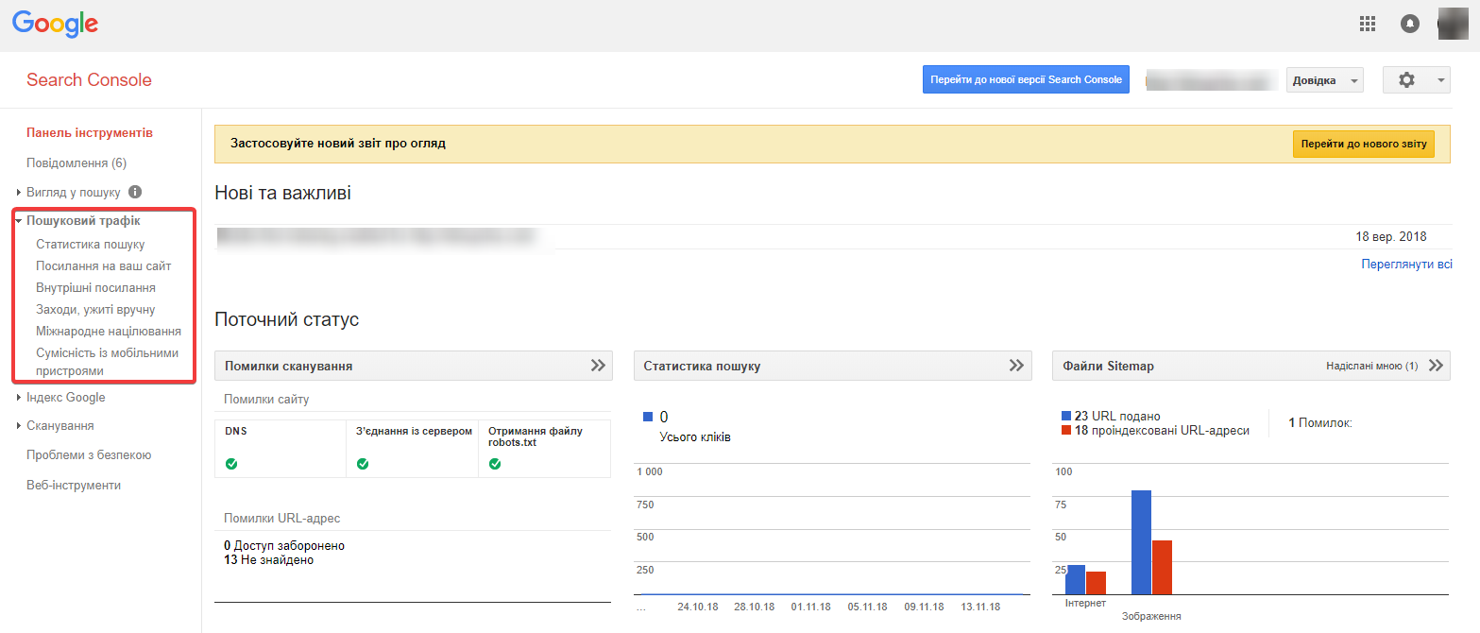Open the Помилки сканування panel heading

(x=289, y=366)
